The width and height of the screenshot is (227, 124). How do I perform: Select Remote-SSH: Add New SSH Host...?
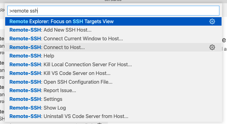click(x=113, y=30)
